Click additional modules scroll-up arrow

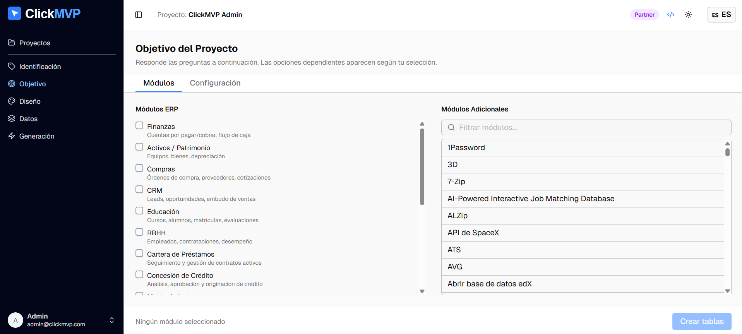[728, 144]
